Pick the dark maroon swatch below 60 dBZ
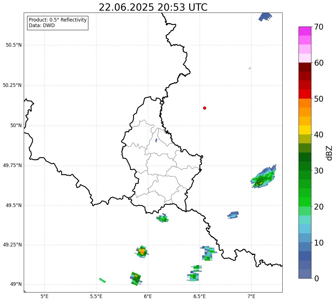336x302 pixels. (x=305, y=67)
